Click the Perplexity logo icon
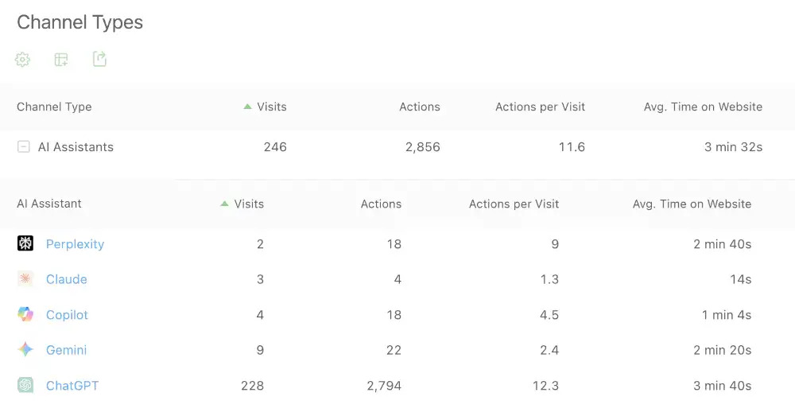The width and height of the screenshot is (795, 416). click(25, 243)
